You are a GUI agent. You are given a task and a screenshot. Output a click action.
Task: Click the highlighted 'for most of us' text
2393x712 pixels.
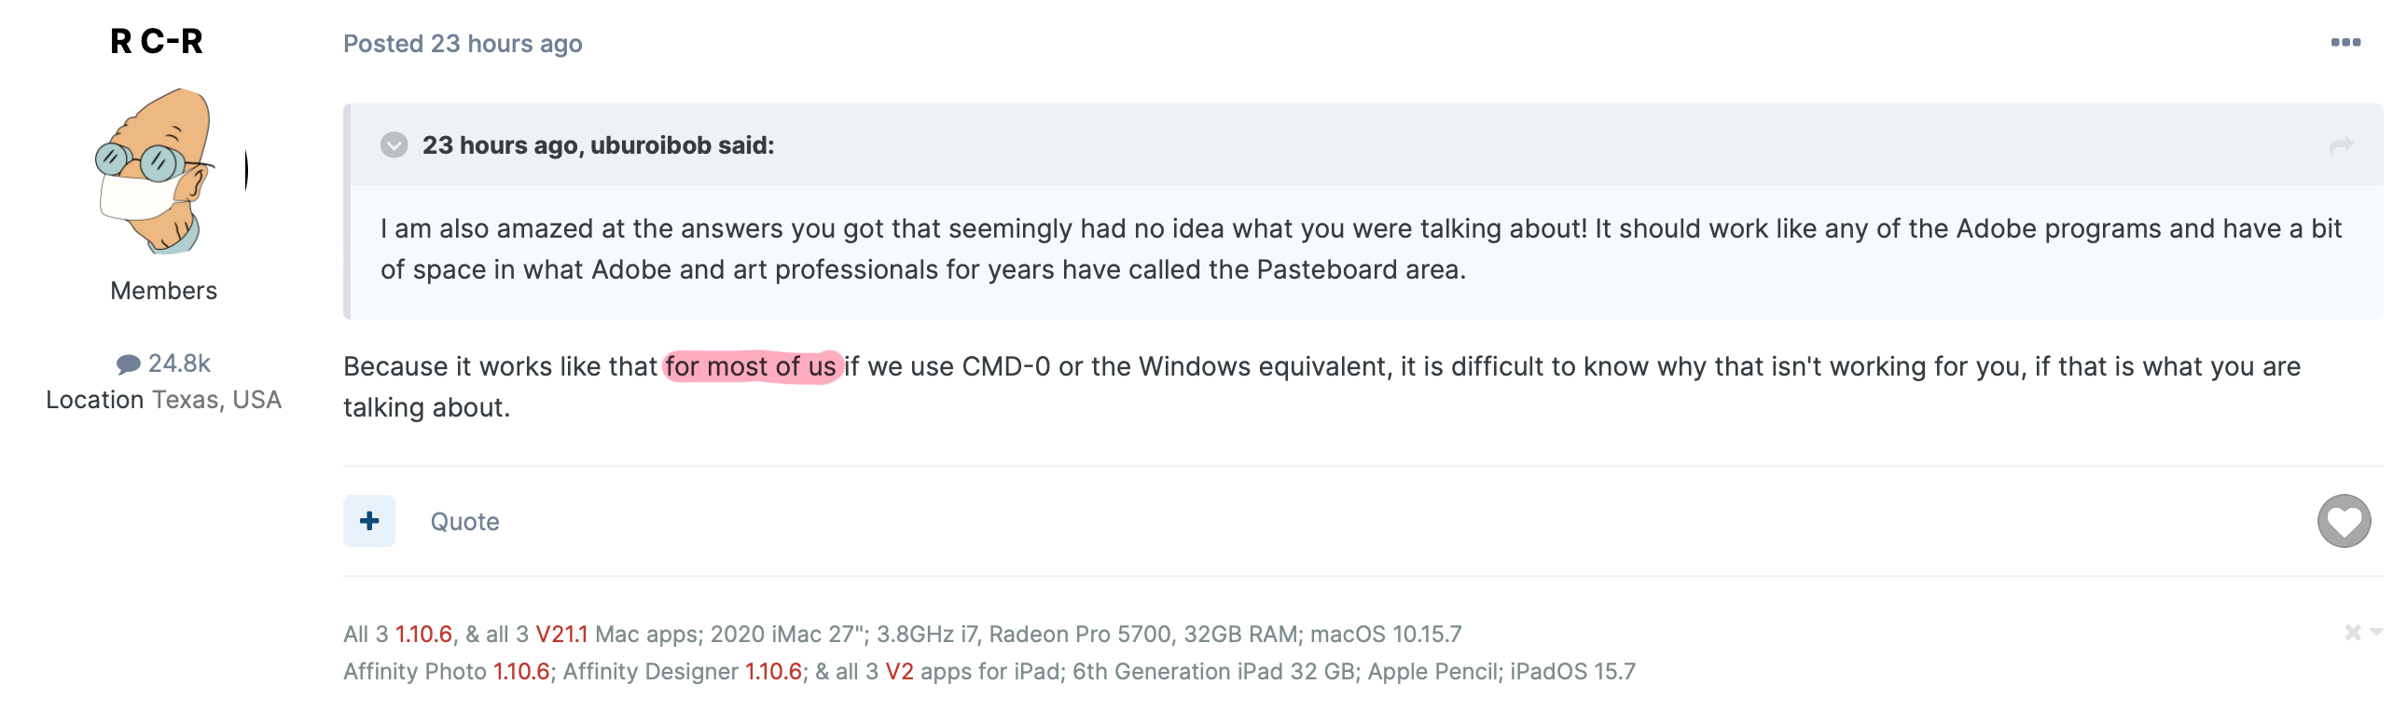(752, 366)
